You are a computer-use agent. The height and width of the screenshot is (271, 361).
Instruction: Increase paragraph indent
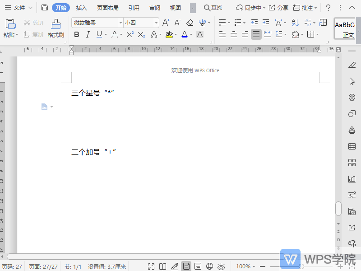click(266, 23)
